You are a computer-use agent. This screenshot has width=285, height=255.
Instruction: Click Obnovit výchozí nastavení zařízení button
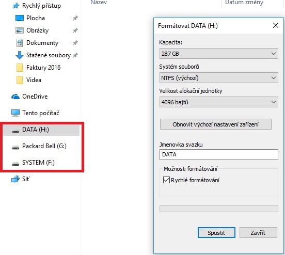point(216,124)
